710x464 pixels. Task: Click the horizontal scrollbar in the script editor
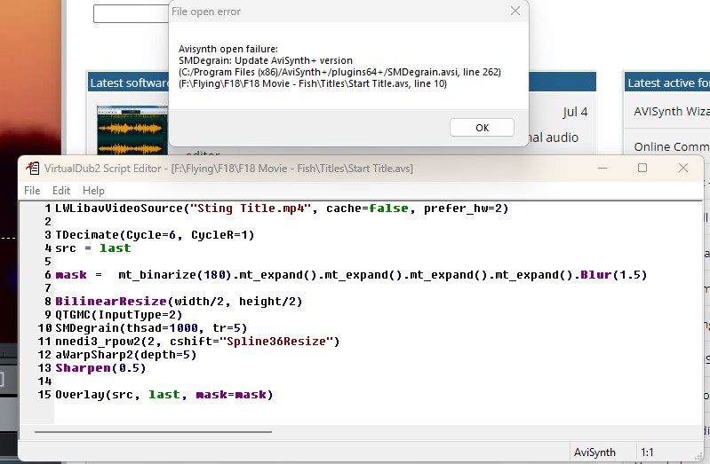(153, 432)
